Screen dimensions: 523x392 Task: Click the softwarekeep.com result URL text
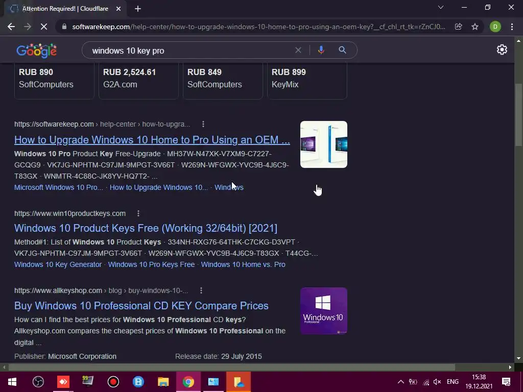[102, 125]
